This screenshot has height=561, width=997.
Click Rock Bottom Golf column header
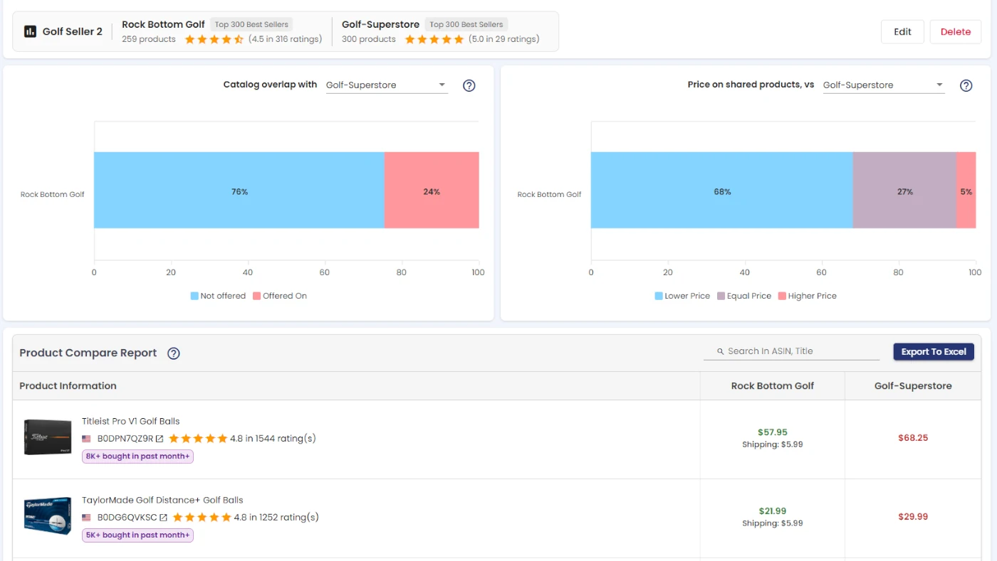(x=773, y=386)
